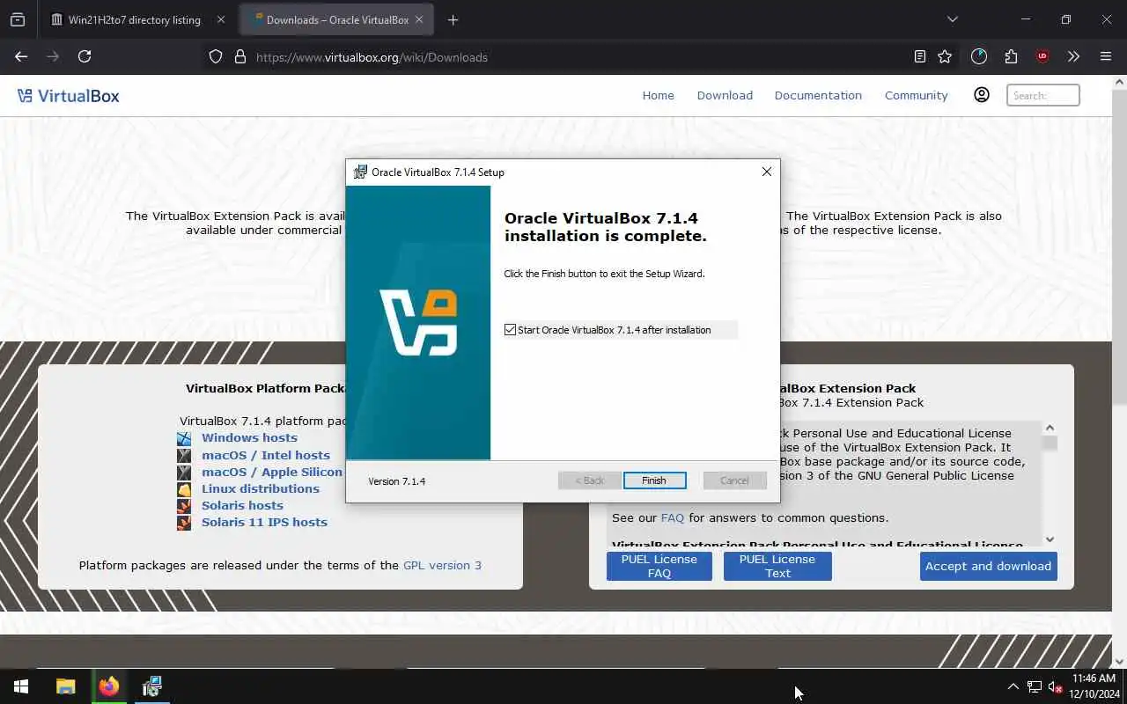The height and width of the screenshot is (704, 1127).
Task: Open the Community menu item
Action: coord(916,95)
